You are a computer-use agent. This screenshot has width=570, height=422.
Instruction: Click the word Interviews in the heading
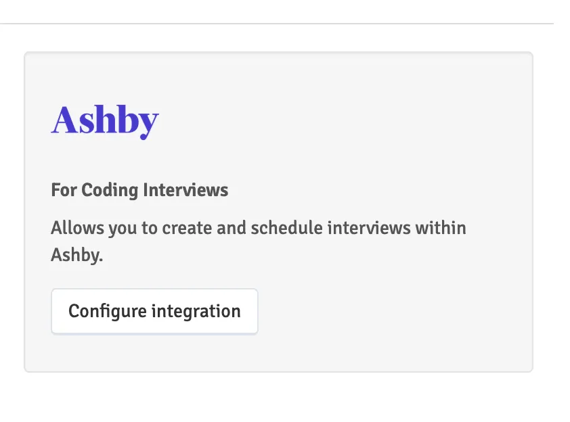185,190
